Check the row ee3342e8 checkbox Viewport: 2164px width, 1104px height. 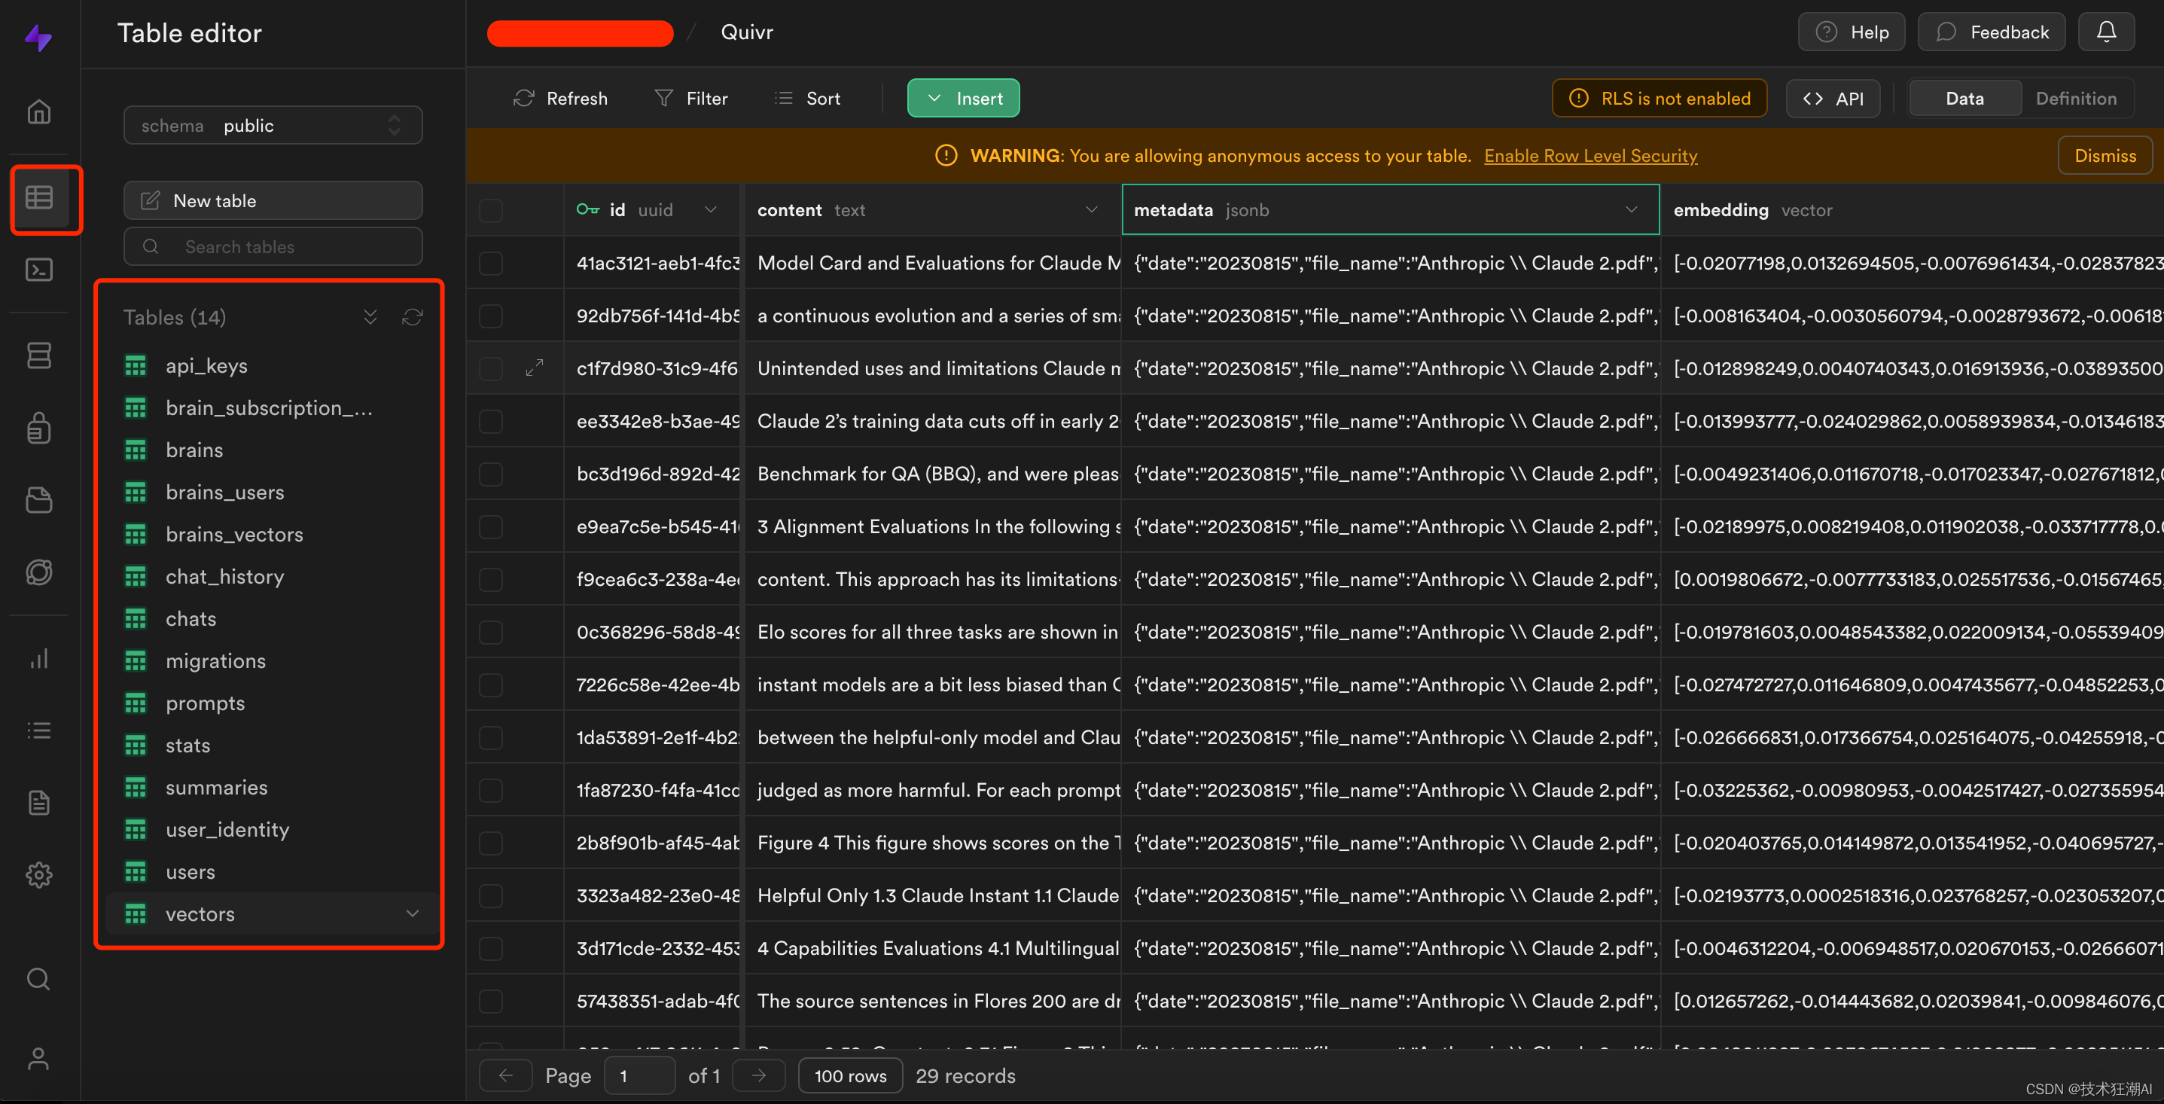pos(491,421)
